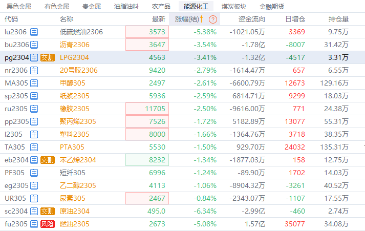Open the 沥青2306 contract link
The width and height of the screenshot is (365, 231).
coord(74,45)
